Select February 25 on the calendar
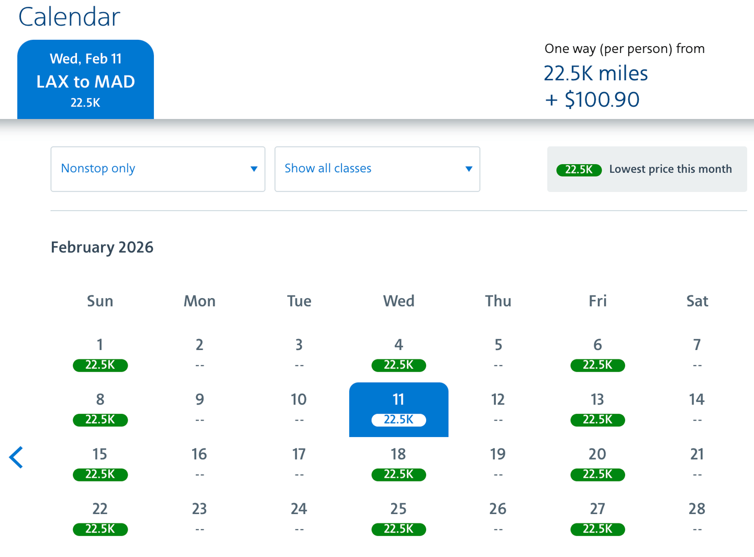The height and width of the screenshot is (557, 754). click(398, 519)
